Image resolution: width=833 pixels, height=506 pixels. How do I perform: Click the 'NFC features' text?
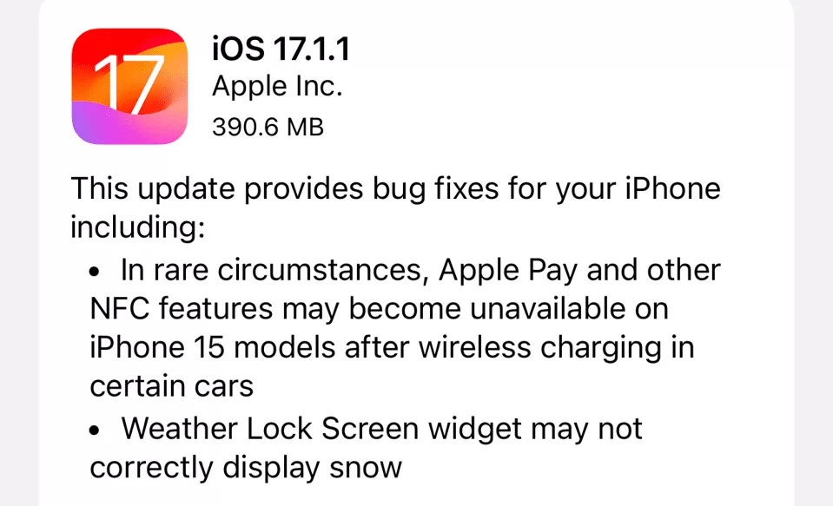pos(182,308)
